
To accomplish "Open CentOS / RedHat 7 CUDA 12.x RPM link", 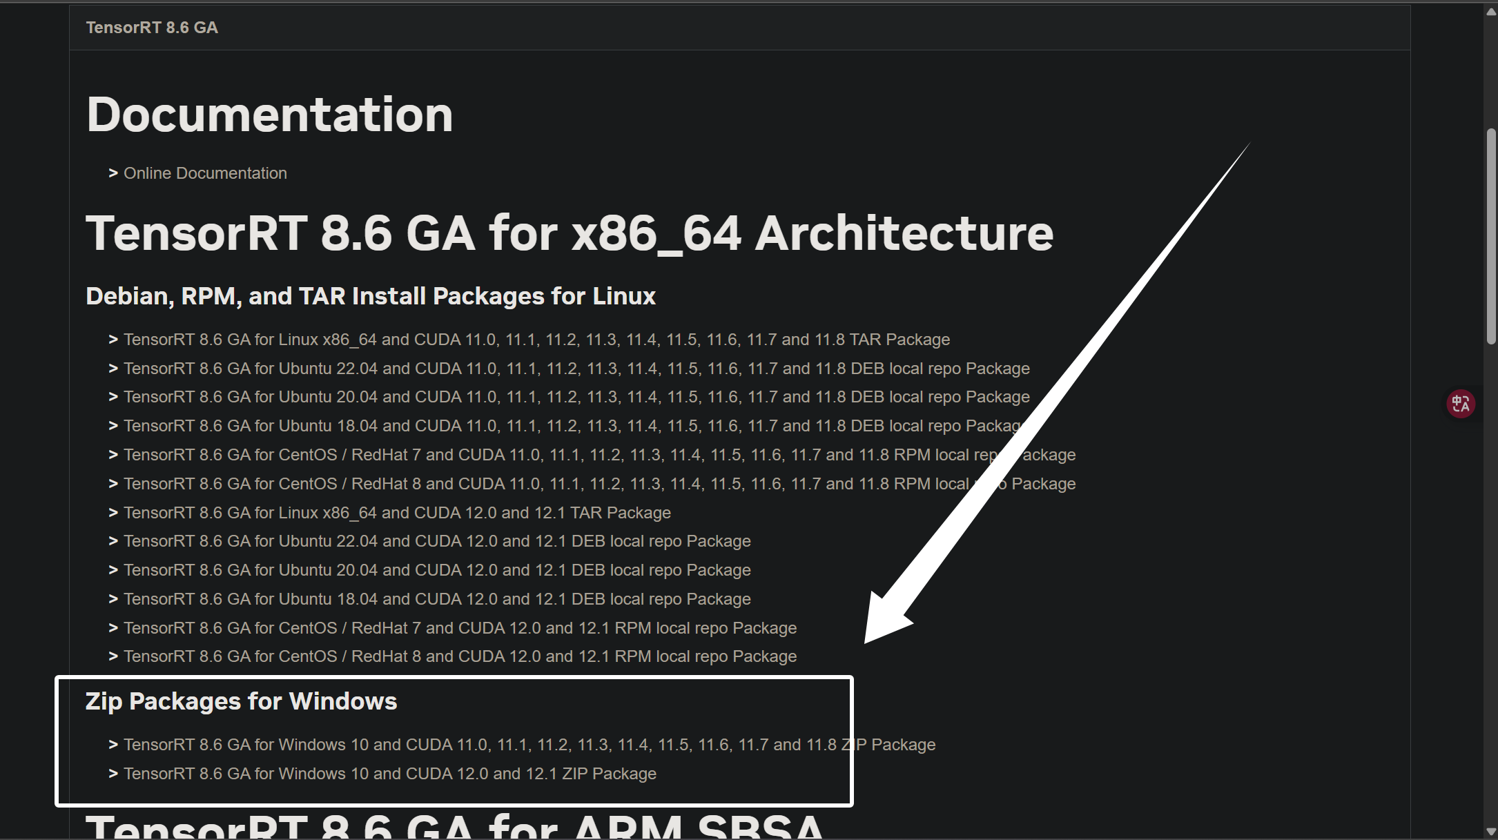I will (460, 628).
